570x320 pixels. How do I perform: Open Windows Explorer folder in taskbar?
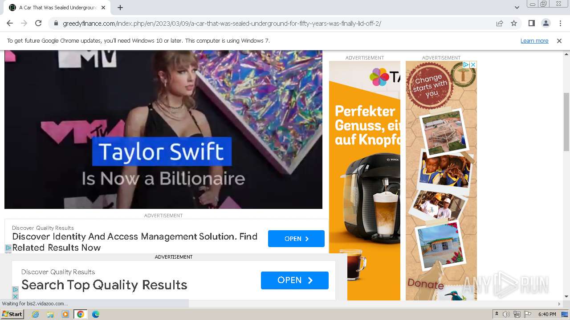point(50,314)
